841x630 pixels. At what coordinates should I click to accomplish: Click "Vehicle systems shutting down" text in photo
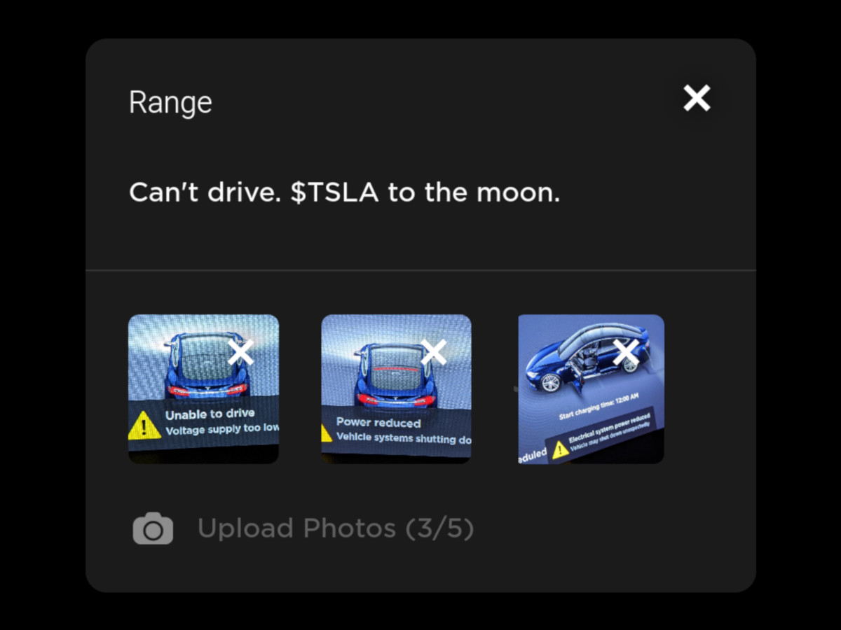click(x=404, y=437)
